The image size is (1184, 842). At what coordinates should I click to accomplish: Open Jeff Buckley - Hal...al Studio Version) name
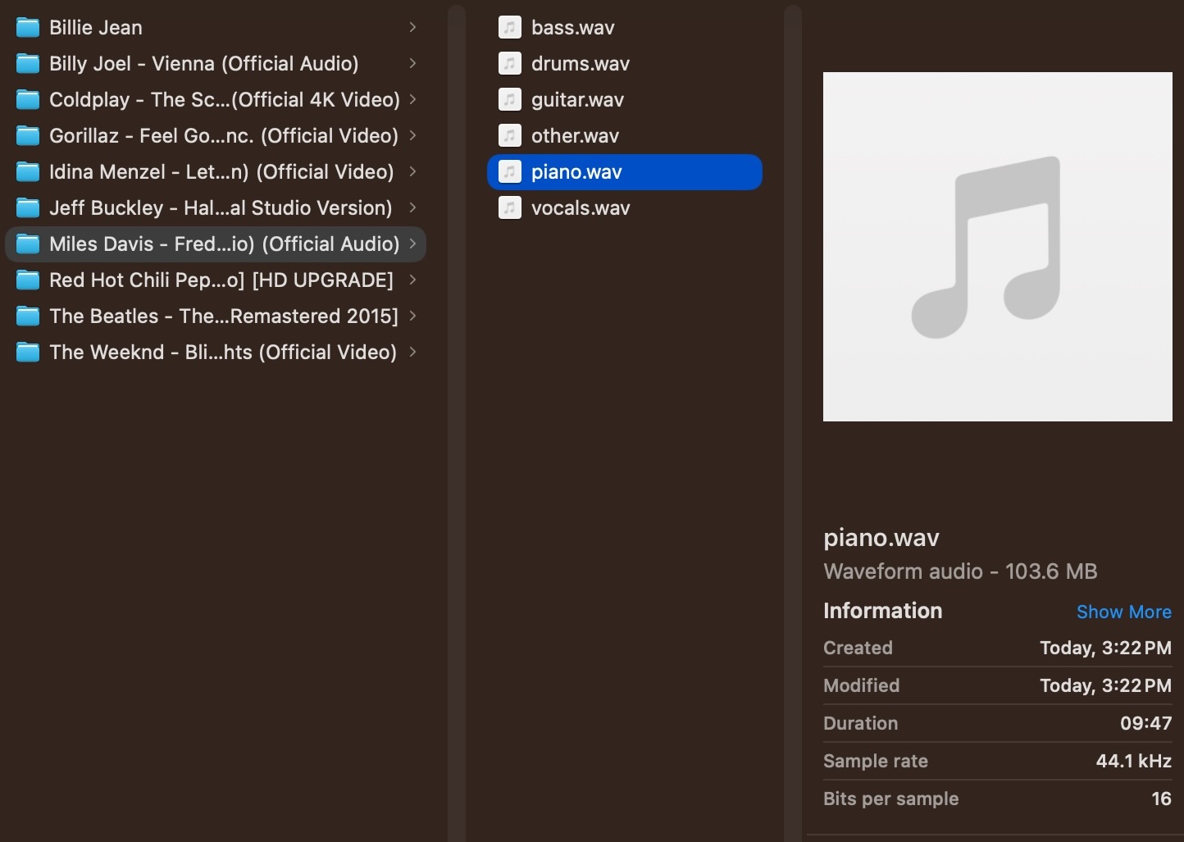click(x=221, y=208)
